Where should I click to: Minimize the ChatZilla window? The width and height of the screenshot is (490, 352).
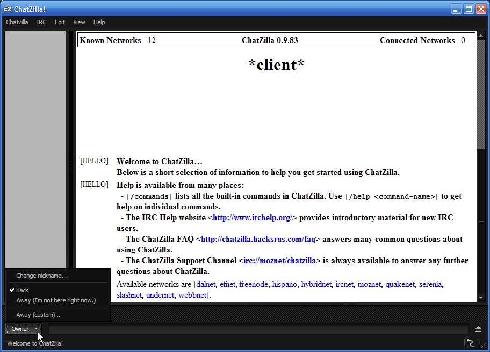[456, 9]
